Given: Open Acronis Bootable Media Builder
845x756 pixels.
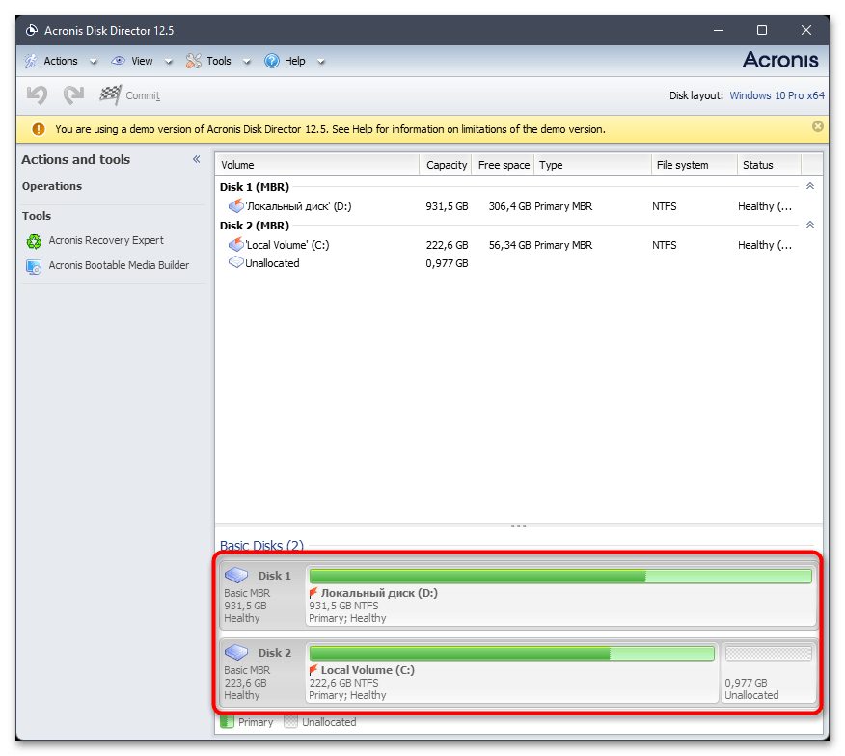Looking at the screenshot, I should (118, 265).
